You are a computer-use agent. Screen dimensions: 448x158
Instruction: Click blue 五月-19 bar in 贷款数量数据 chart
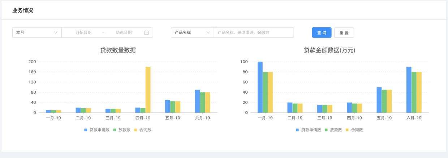168,106
